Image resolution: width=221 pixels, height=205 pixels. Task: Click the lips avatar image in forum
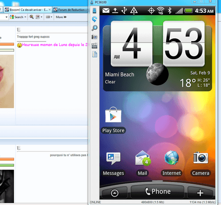(x=7, y=81)
